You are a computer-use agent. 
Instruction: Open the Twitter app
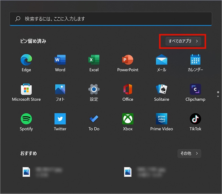click(60, 122)
